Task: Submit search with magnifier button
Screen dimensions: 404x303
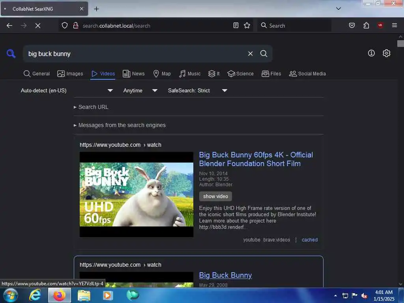Action: (264, 54)
